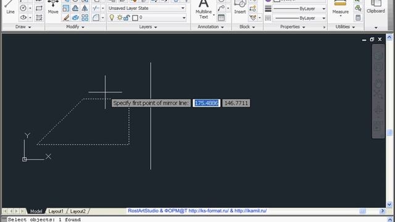
Task: Open the ellipse tool flyout arrow
Action: [x=30, y=18]
